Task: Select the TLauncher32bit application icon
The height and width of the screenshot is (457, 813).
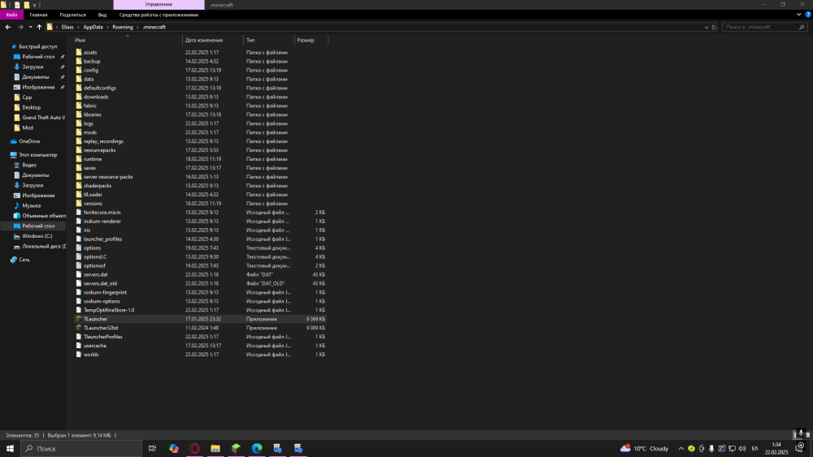Action: point(79,328)
